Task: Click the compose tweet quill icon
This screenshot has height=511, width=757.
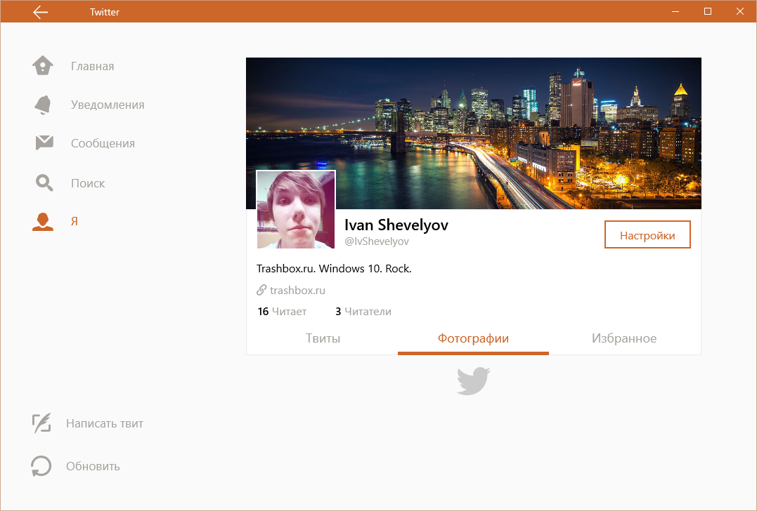Action: tap(41, 423)
